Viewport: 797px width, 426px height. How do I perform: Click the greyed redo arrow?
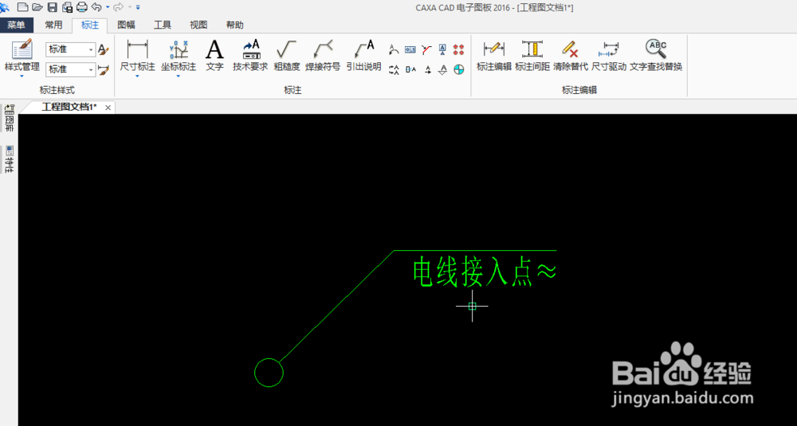[x=119, y=7]
